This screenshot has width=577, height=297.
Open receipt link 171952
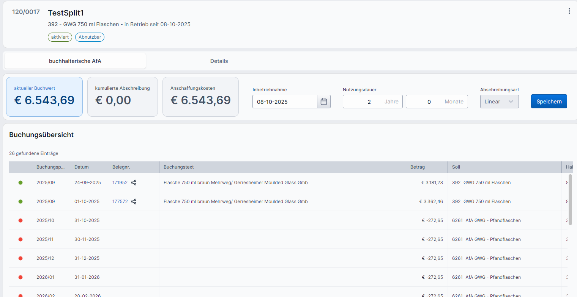pos(120,183)
